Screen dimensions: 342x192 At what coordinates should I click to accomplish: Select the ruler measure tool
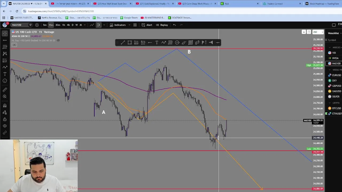point(5,90)
